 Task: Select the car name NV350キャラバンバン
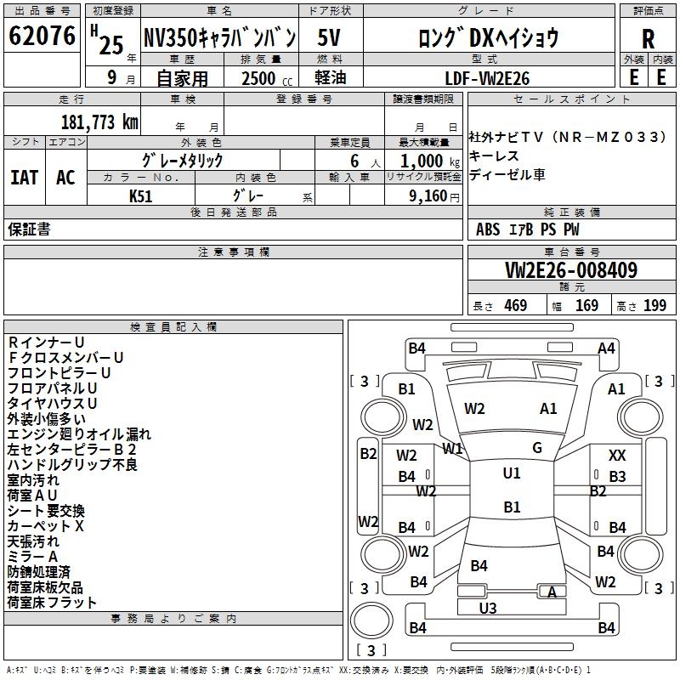click(x=220, y=37)
